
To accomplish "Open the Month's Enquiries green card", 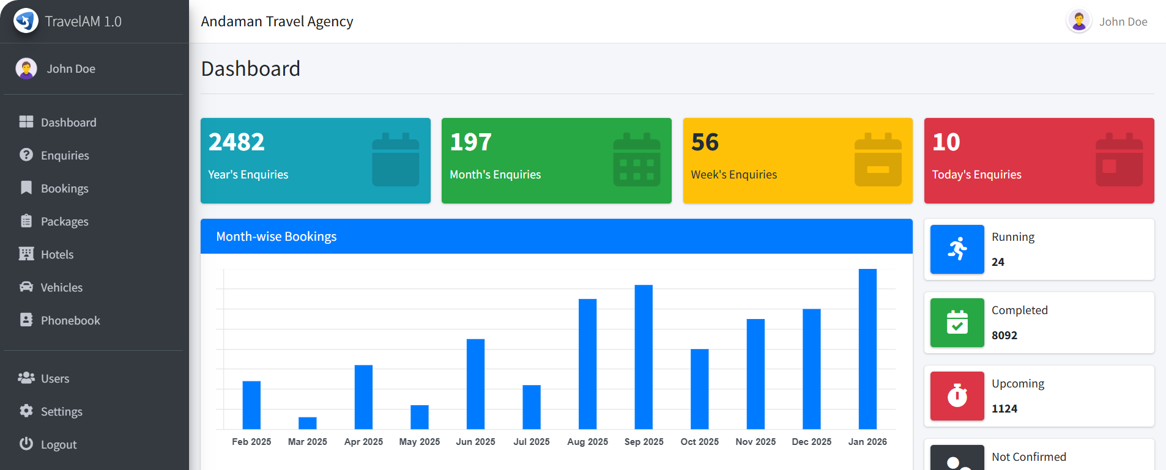I will click(x=556, y=161).
